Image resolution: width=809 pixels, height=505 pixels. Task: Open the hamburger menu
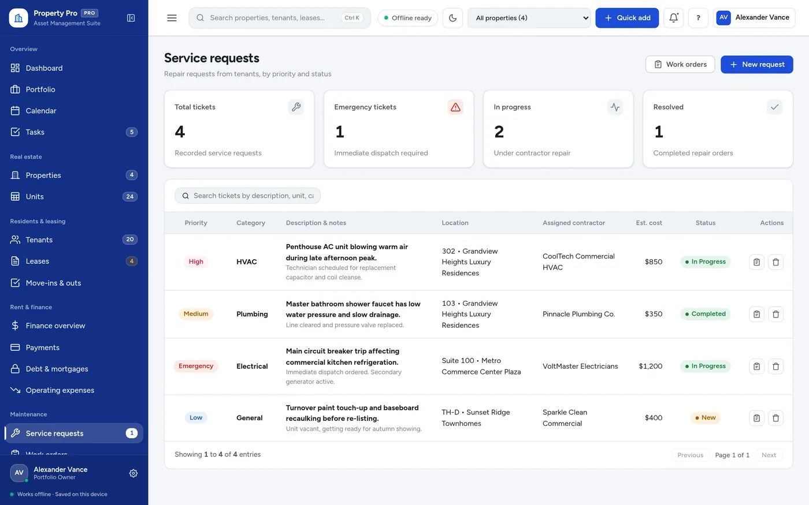coord(172,18)
